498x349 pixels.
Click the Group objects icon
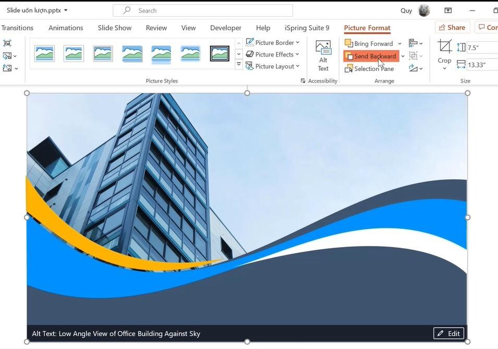[x=416, y=56]
